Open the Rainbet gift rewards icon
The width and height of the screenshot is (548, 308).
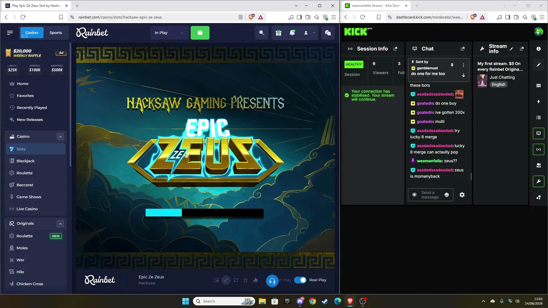(x=278, y=33)
